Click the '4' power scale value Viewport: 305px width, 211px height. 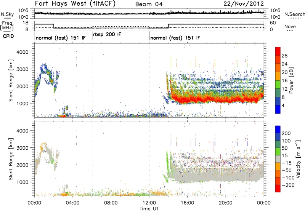(x=283, y=106)
